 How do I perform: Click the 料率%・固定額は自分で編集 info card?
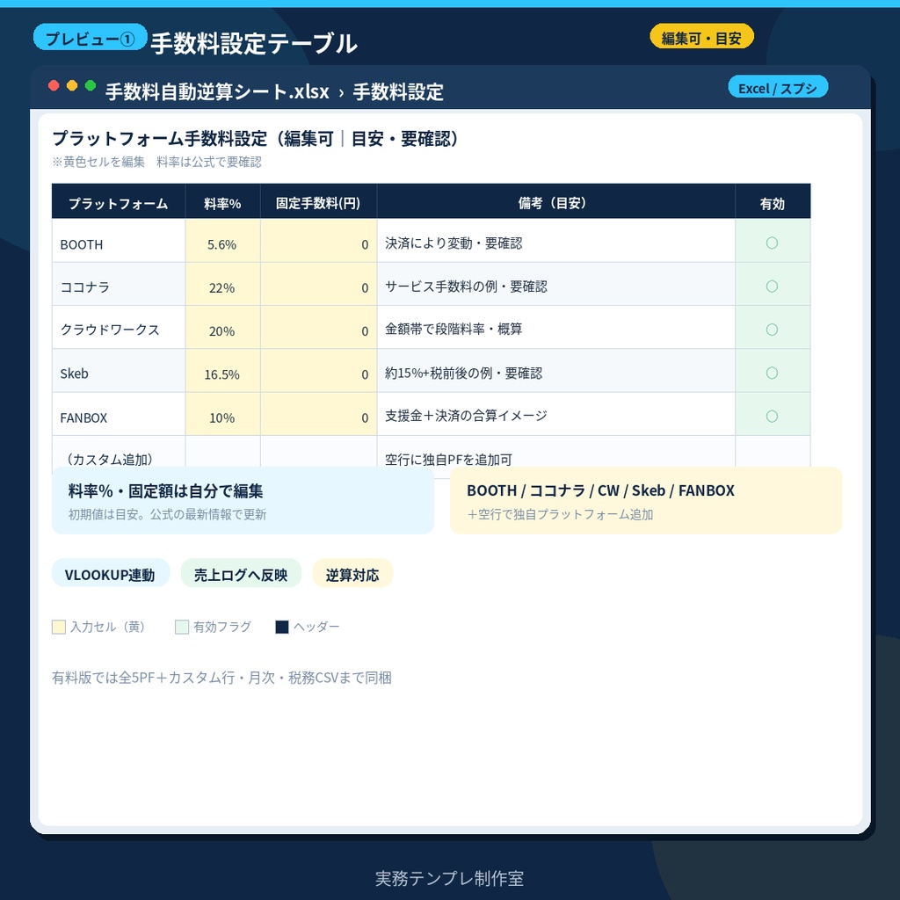click(243, 500)
